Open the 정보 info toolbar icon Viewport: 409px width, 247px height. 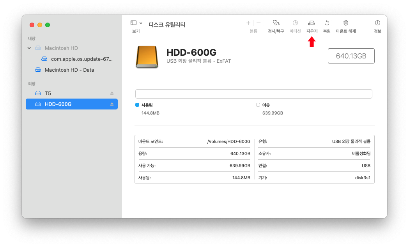[x=377, y=23]
